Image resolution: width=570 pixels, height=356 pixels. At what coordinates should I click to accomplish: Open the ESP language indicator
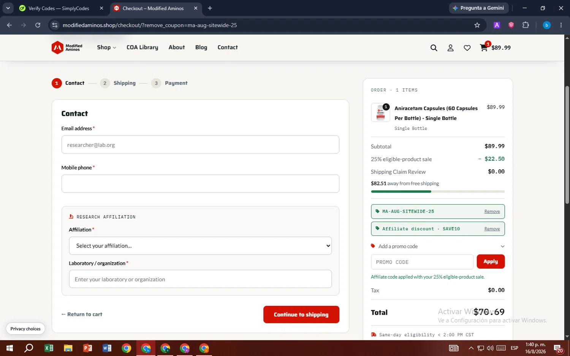pyautogui.click(x=515, y=348)
